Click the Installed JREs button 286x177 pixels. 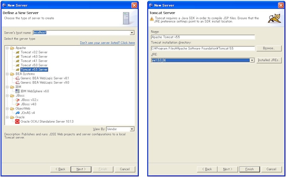[x=269, y=60]
